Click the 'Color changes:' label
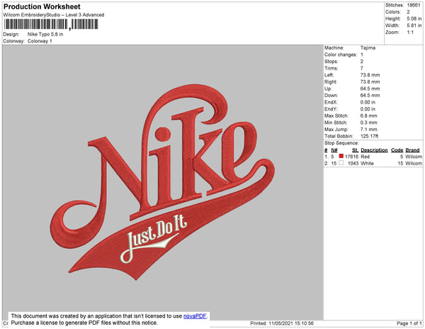425x329 pixels. click(x=341, y=55)
